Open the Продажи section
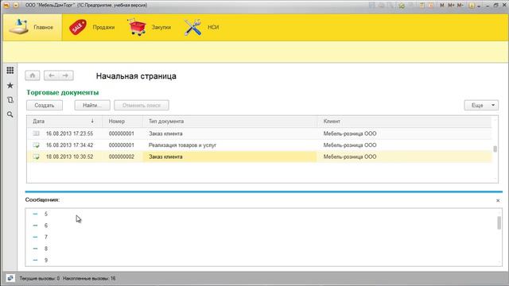 (x=92, y=27)
